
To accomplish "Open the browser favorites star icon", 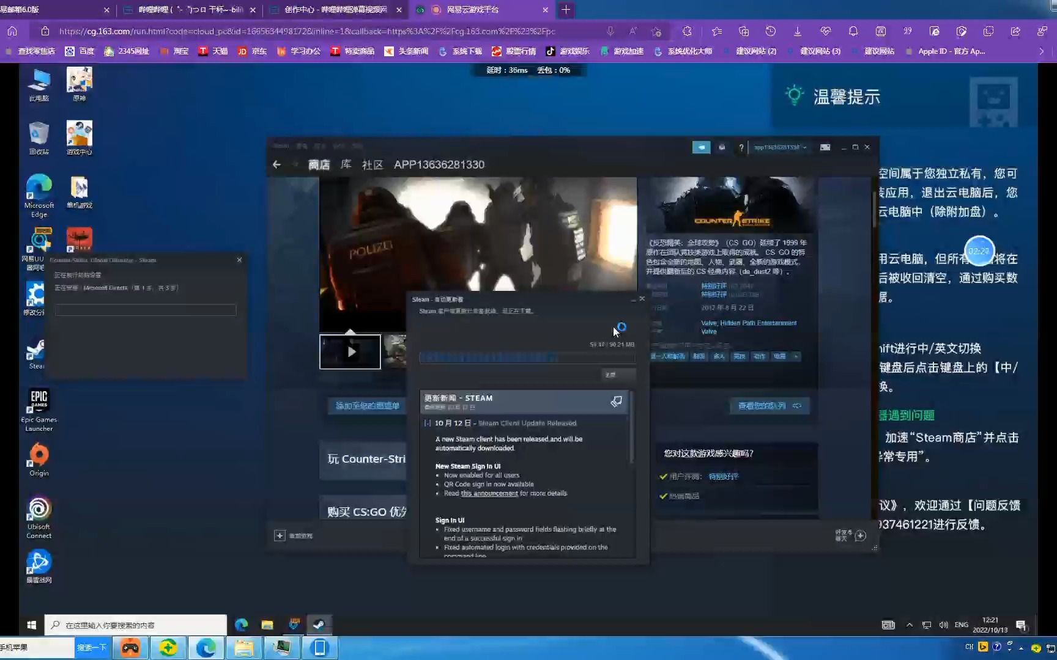I will click(x=717, y=31).
